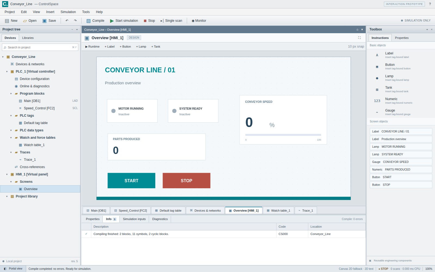Toggle the DESIGN mode badge
Screen dimensions: 435x272
coord(134,38)
